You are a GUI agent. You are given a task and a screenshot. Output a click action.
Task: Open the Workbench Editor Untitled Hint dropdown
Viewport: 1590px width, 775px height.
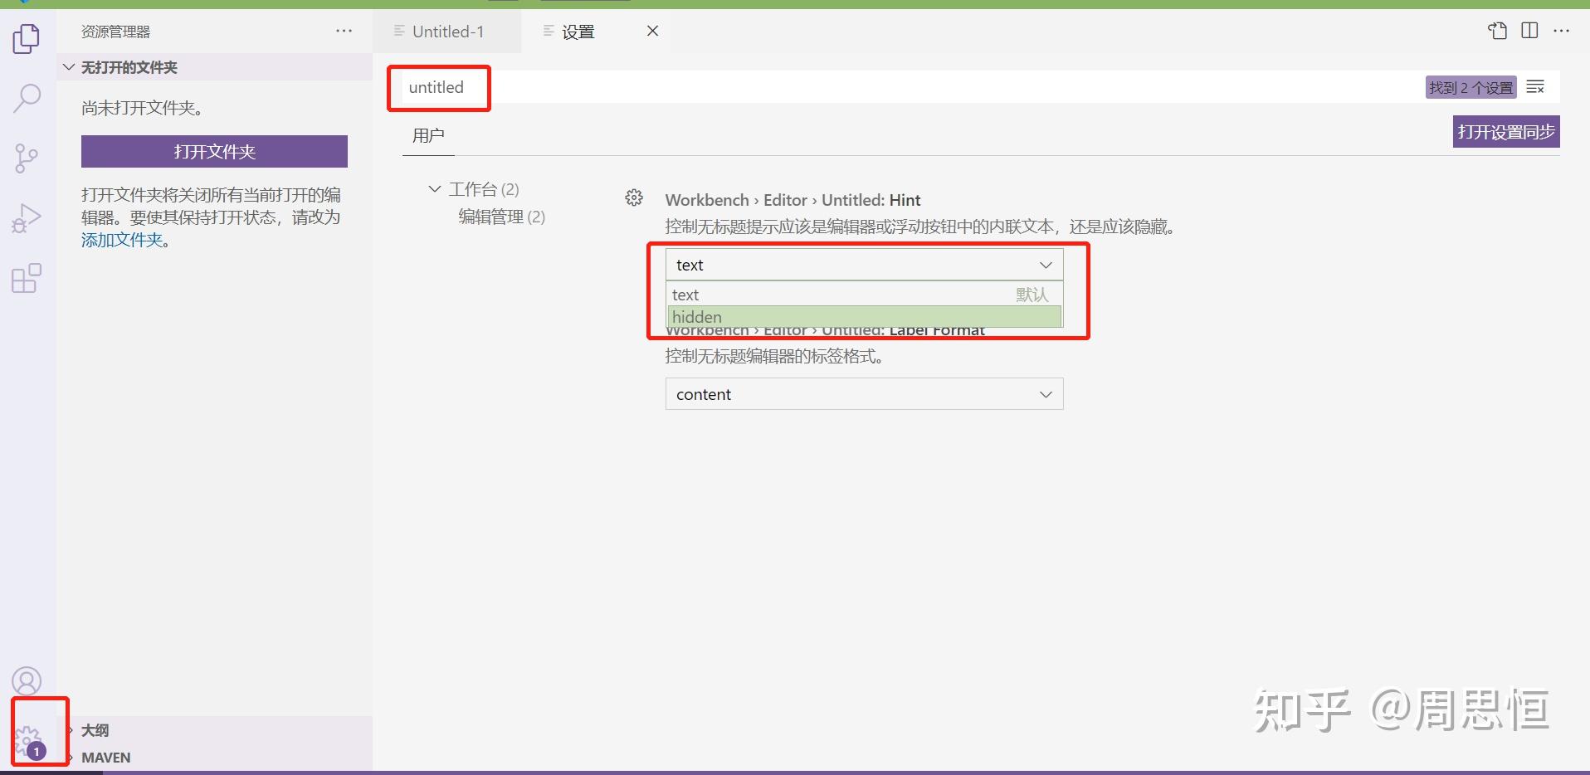point(863,264)
